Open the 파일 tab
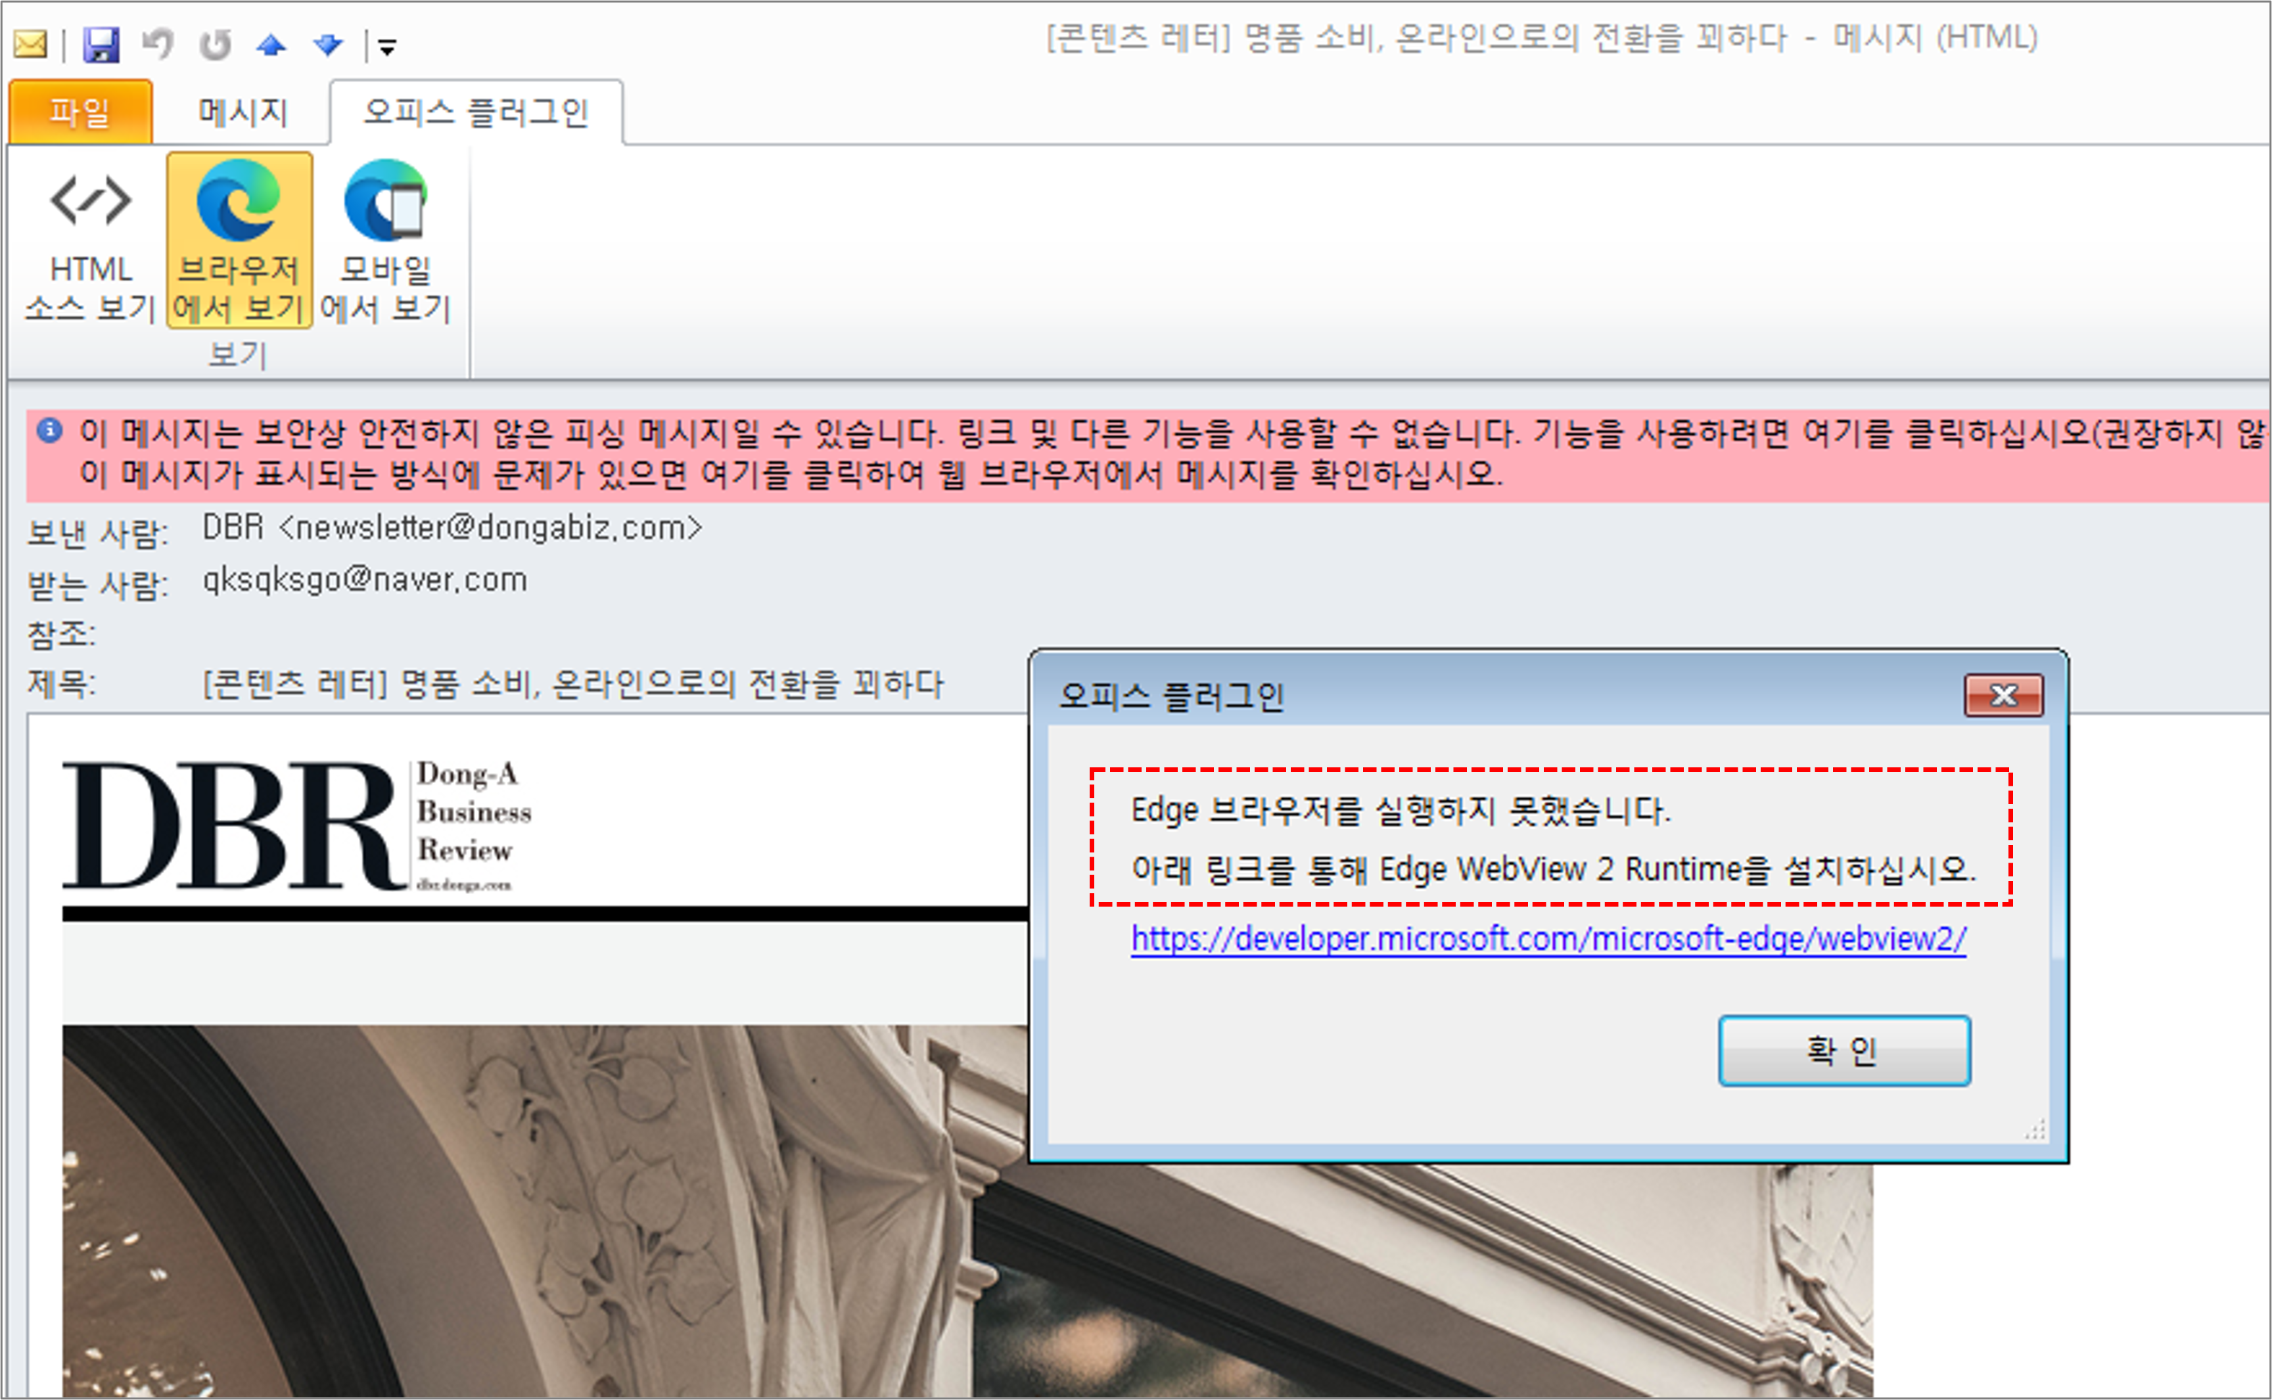 point(80,112)
